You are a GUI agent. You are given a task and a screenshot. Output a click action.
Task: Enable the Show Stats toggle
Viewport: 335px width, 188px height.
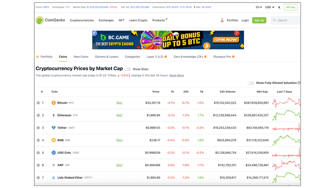(x=128, y=69)
